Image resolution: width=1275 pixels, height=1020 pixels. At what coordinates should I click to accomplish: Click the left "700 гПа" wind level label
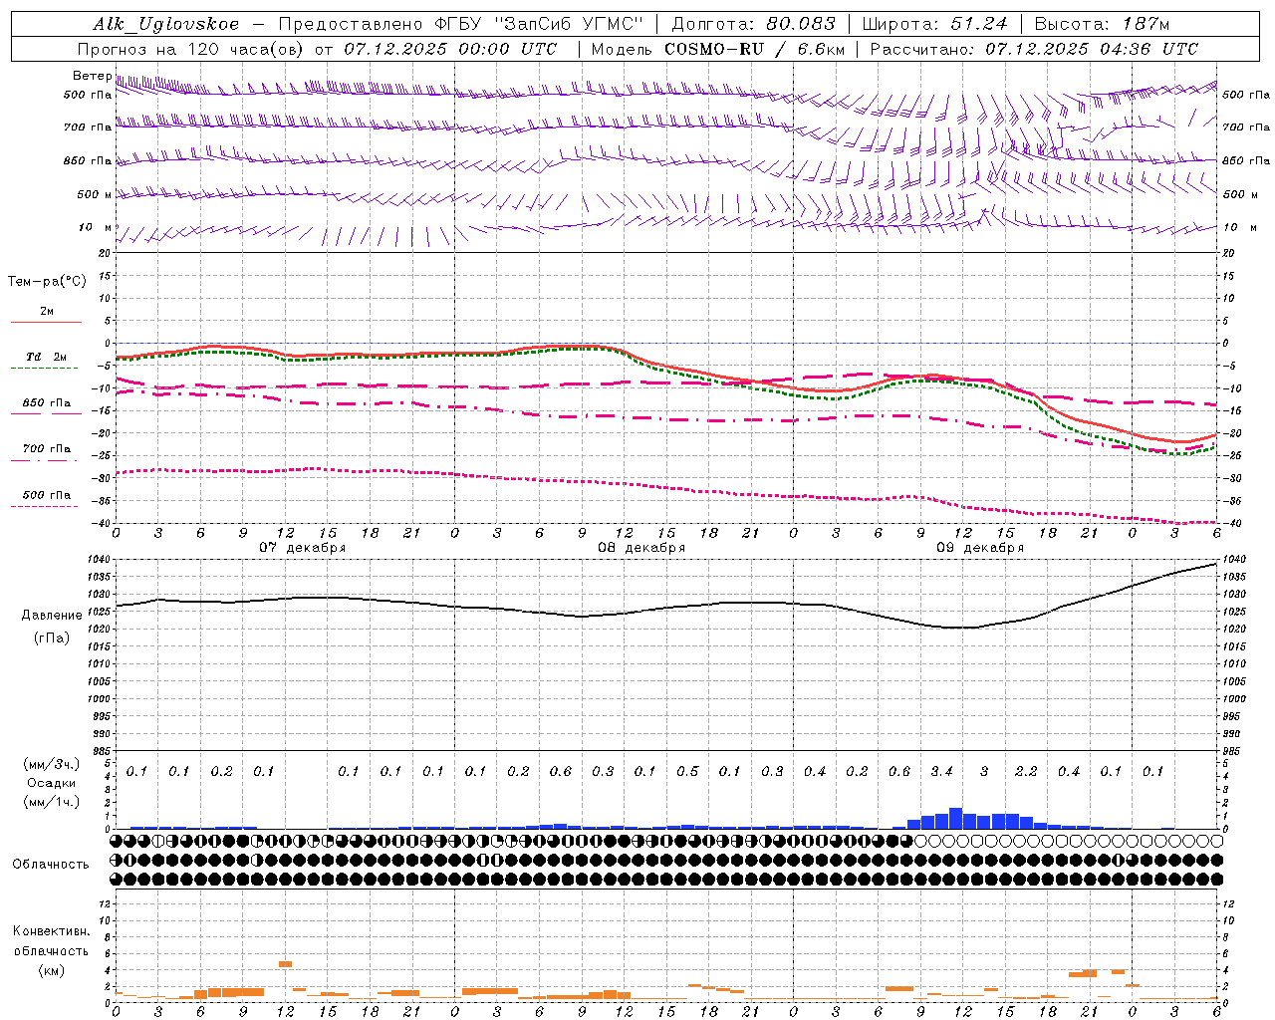tap(88, 127)
